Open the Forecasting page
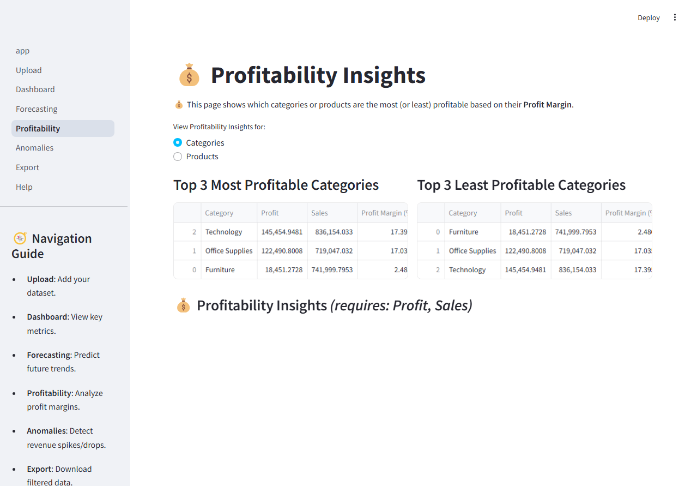This screenshot has height=486, width=691. tap(37, 109)
